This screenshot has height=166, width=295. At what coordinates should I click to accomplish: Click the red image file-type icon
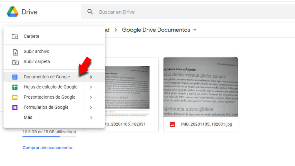coord(172,124)
